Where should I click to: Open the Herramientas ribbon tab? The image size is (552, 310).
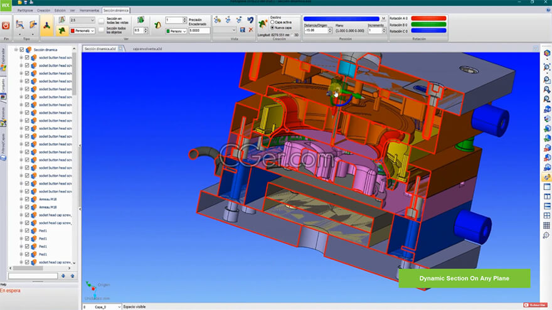[89, 10]
